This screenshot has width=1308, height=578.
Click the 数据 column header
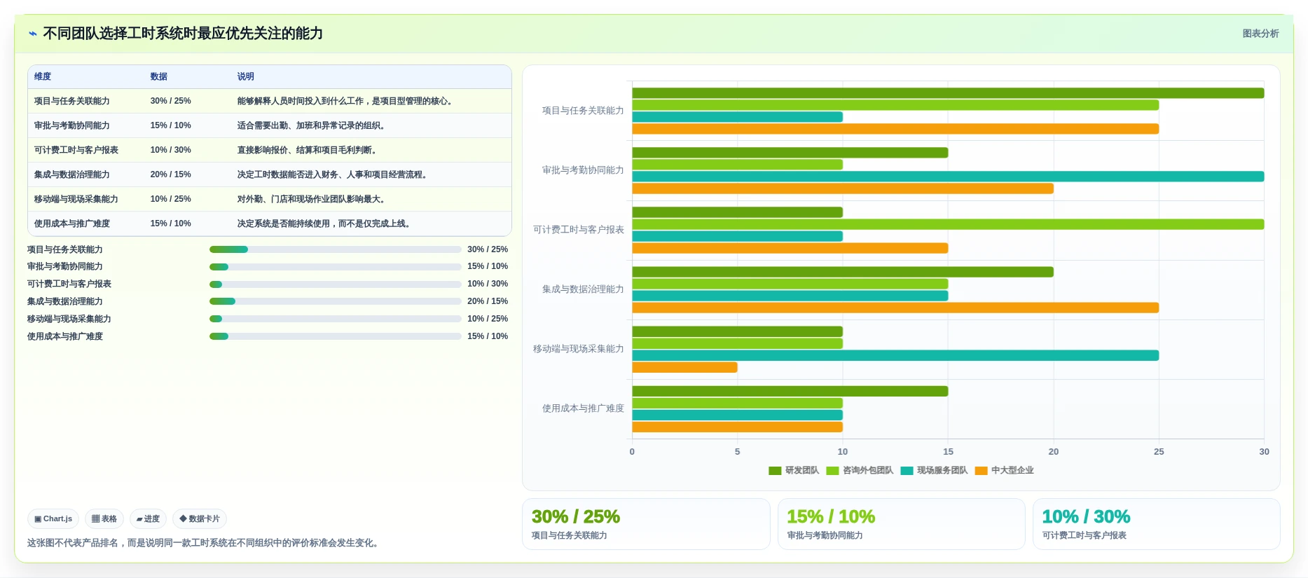(x=159, y=76)
